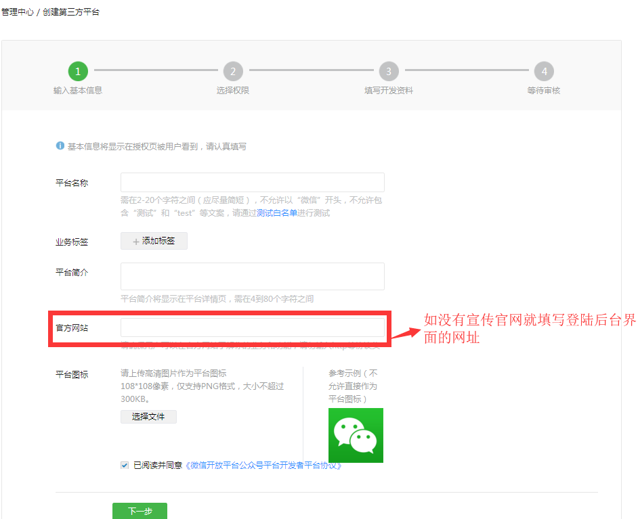Viewport: 638px width, 519px height.
Task: Open the 微信开放平台公众号平台开发者平台协议 link
Action: (x=263, y=466)
